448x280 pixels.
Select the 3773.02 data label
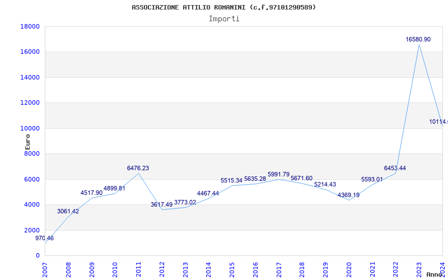click(x=185, y=202)
